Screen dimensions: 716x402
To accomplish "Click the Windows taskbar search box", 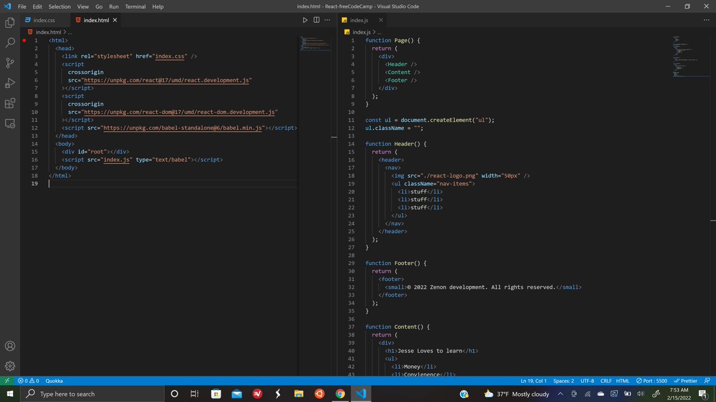I will click(x=92, y=394).
